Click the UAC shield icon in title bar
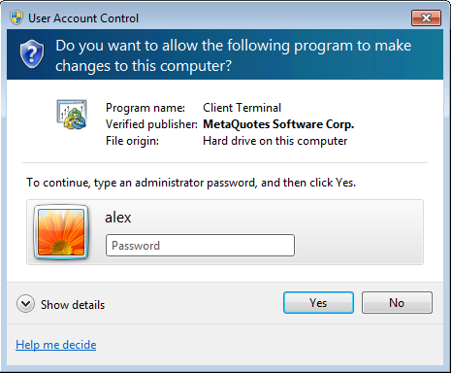The width and height of the screenshot is (452, 373). tap(16, 17)
